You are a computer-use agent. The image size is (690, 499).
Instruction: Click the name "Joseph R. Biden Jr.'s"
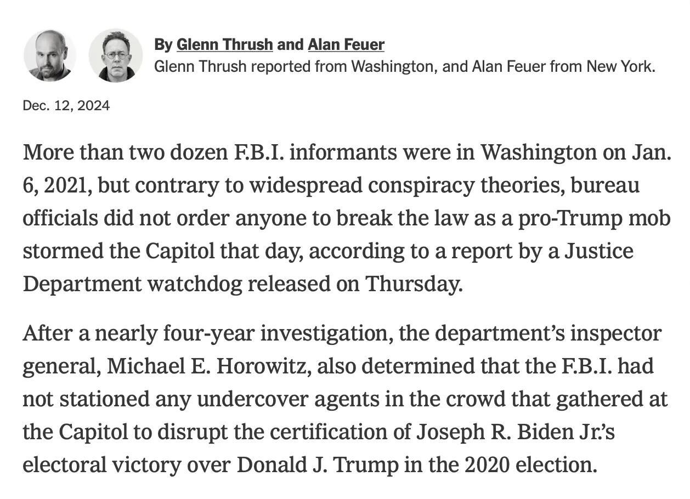coord(516,432)
